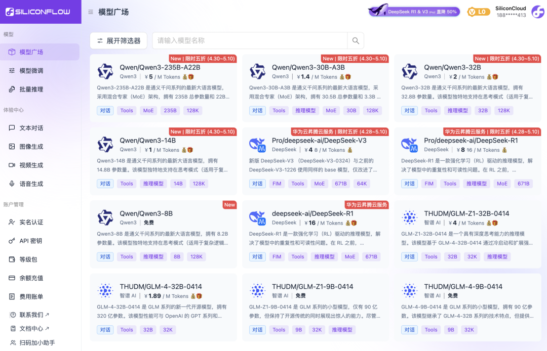Click the Qwen logo on Qwen3-14B card
This screenshot has width=547, height=351.
coord(105,145)
